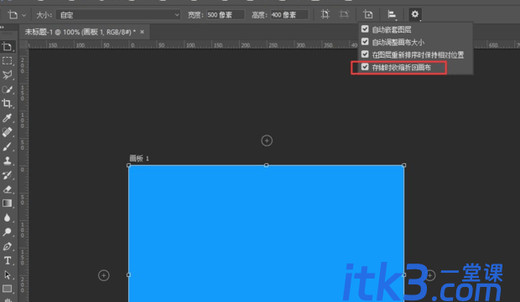Click the add new artboard icon
The width and height of the screenshot is (520, 302).
(368, 14)
